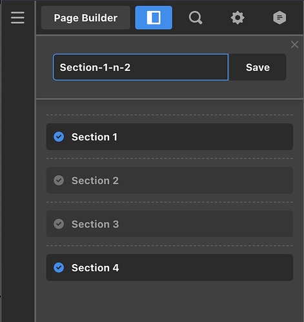Click the Page Builder button
Image resolution: width=304 pixels, height=322 pixels.
86,17
